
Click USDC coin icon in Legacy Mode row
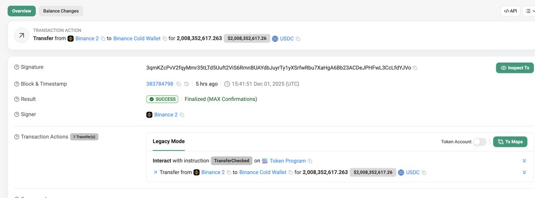tap(401, 172)
